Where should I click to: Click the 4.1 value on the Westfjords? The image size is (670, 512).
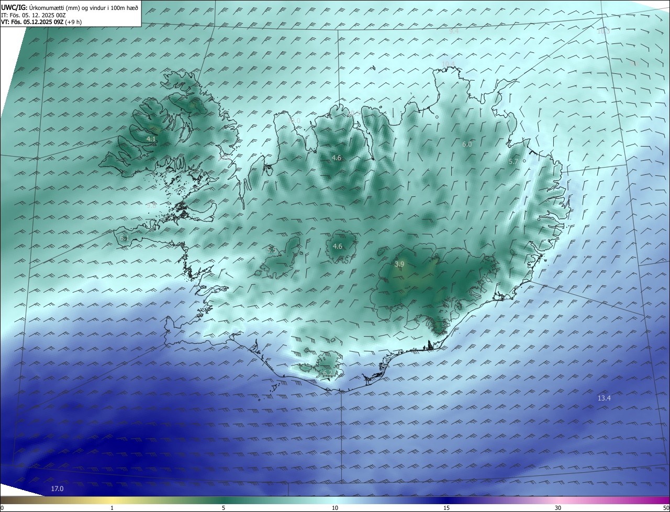(151, 139)
